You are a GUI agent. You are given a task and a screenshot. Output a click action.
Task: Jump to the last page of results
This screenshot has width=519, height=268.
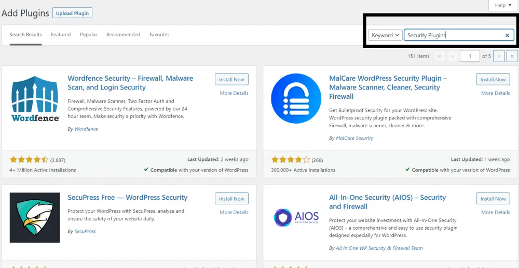coord(512,56)
